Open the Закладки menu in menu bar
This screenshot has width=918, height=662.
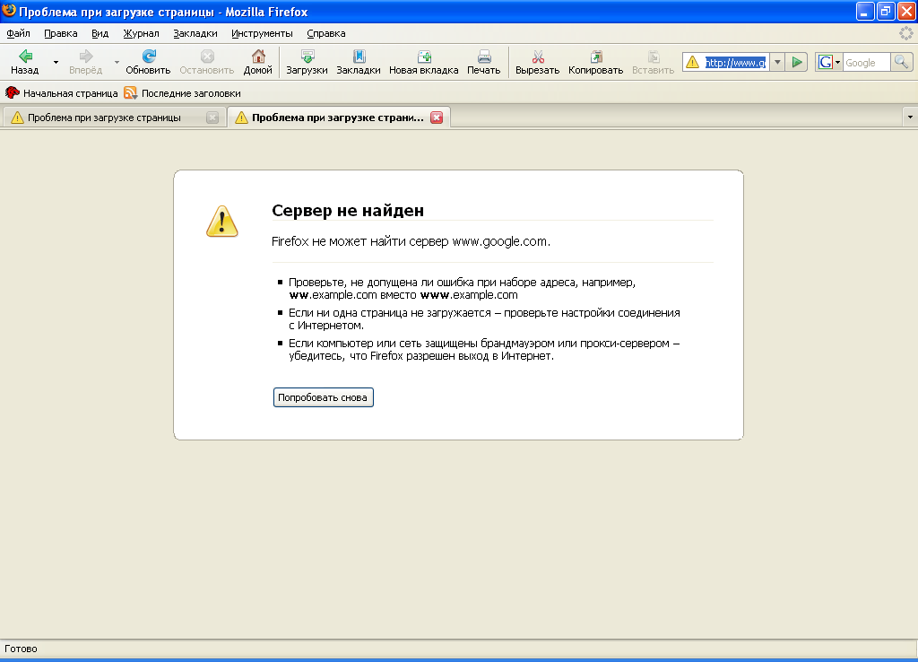point(195,33)
